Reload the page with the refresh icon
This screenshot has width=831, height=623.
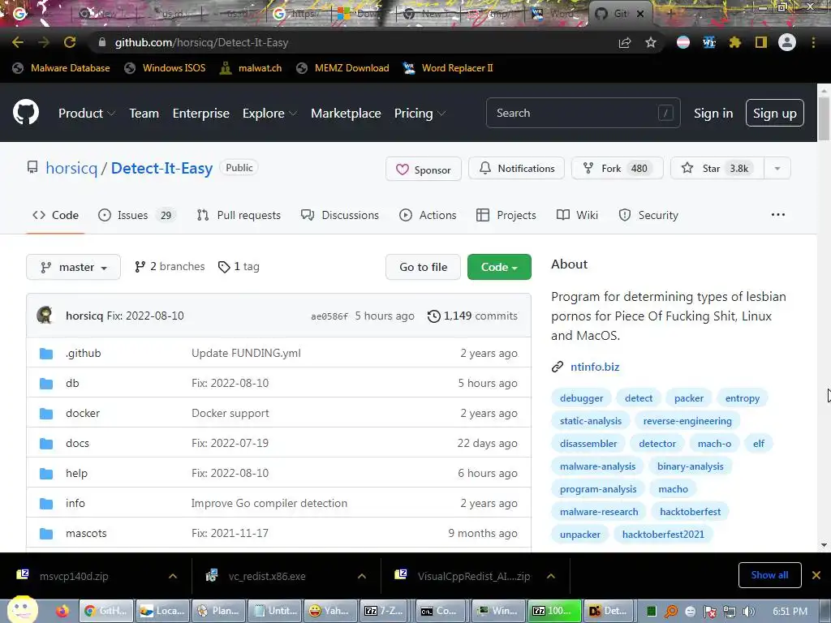point(70,42)
